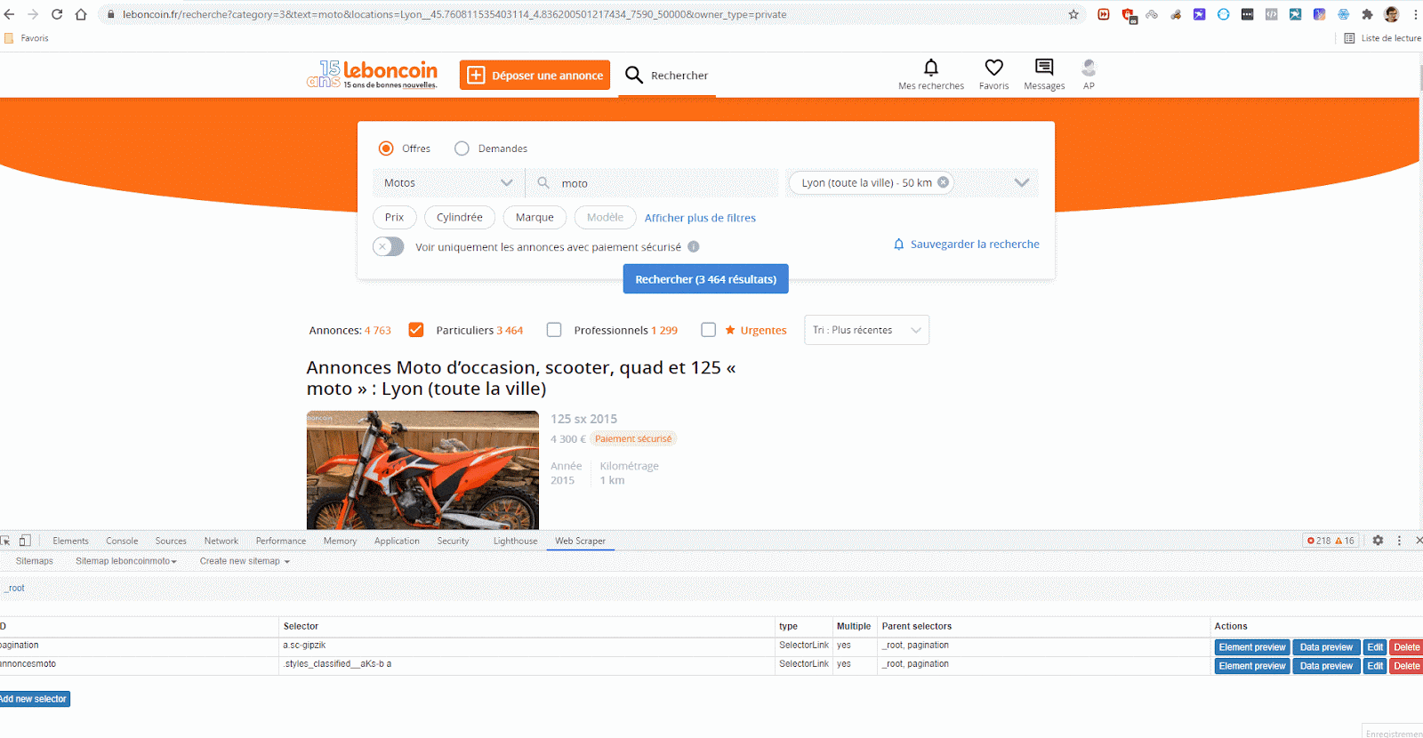Open Messages icon in header
This screenshot has height=738, width=1423.
pos(1044,68)
